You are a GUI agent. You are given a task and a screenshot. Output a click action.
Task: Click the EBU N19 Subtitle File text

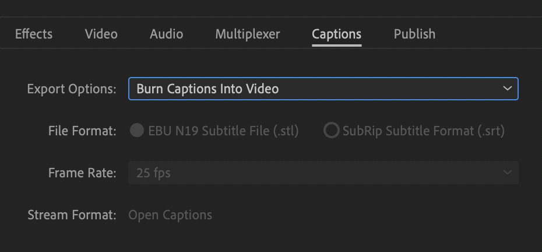(223, 131)
